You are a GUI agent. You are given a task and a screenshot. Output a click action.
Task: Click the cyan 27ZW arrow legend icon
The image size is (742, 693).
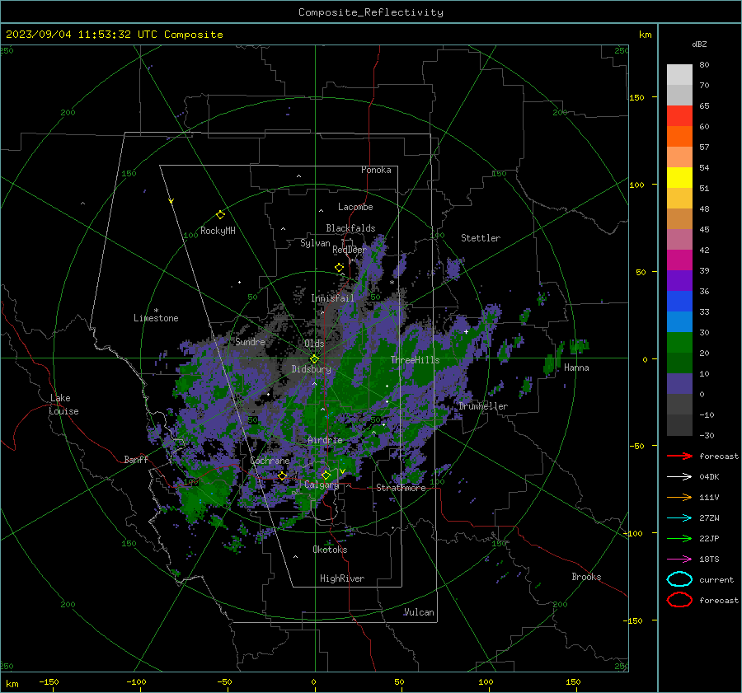(x=679, y=518)
